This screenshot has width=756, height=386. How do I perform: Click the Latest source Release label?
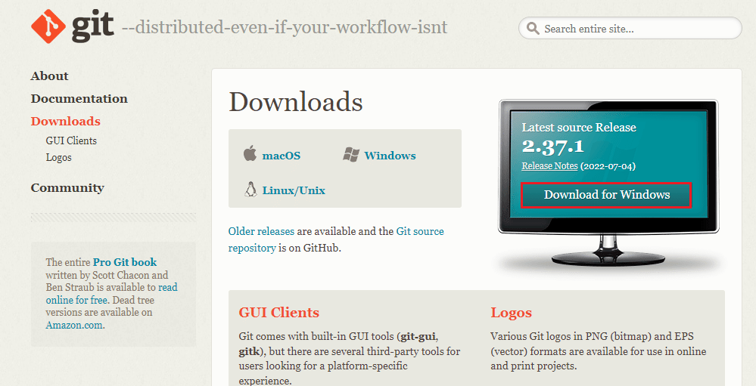(x=579, y=128)
